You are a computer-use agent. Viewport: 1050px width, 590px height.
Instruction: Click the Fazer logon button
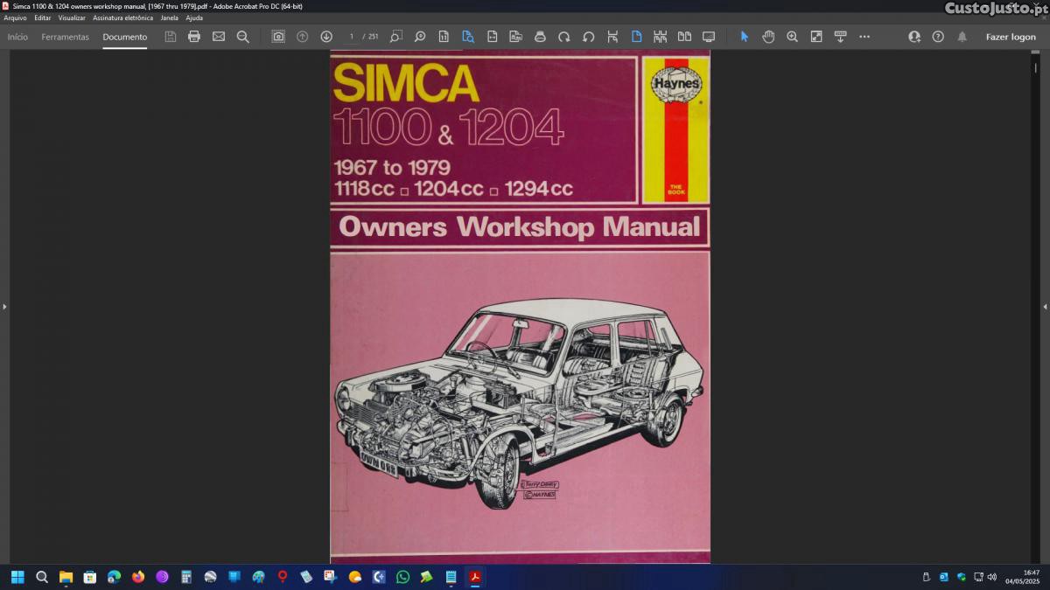coord(1011,37)
